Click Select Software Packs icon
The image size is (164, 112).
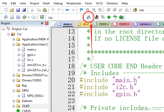pyautogui.click(x=115, y=17)
